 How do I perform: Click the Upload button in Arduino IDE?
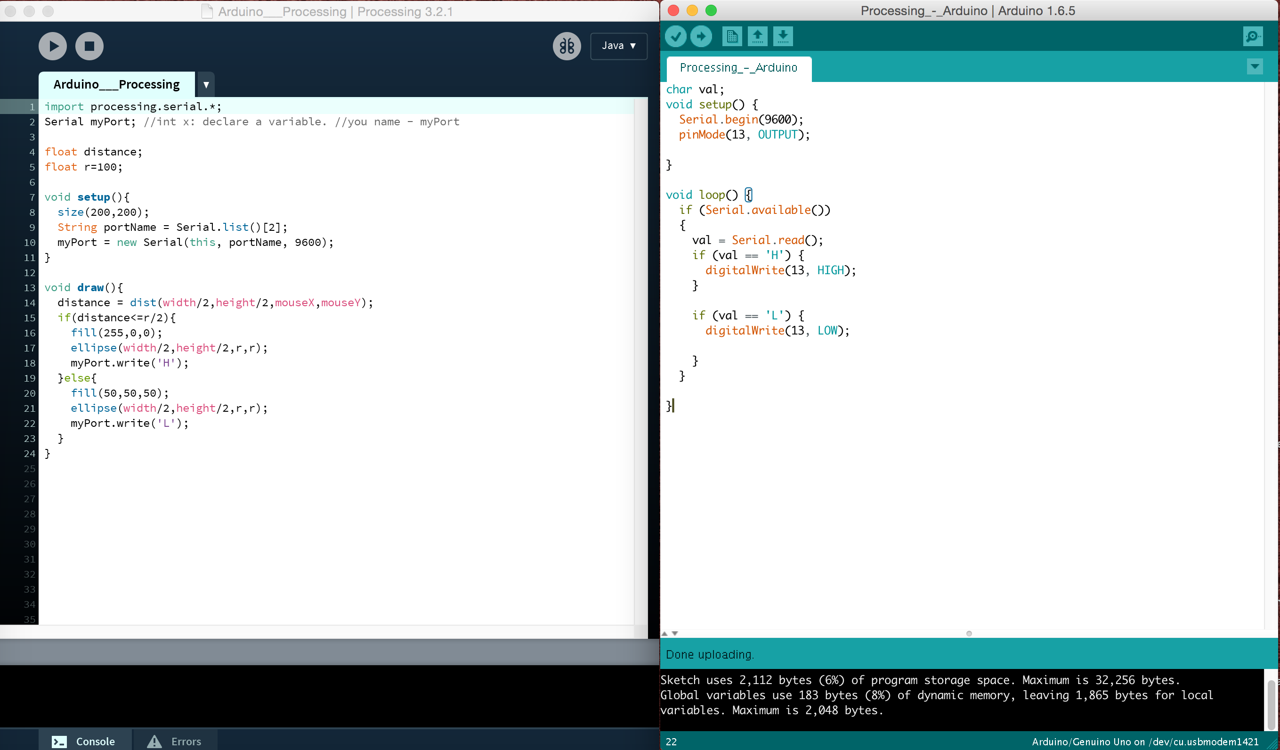[702, 35]
